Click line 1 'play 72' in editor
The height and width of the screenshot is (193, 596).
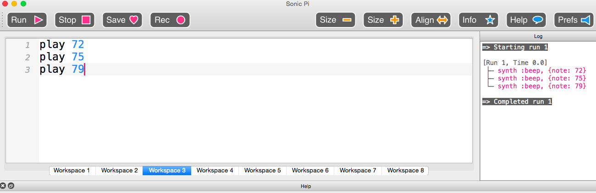click(62, 45)
